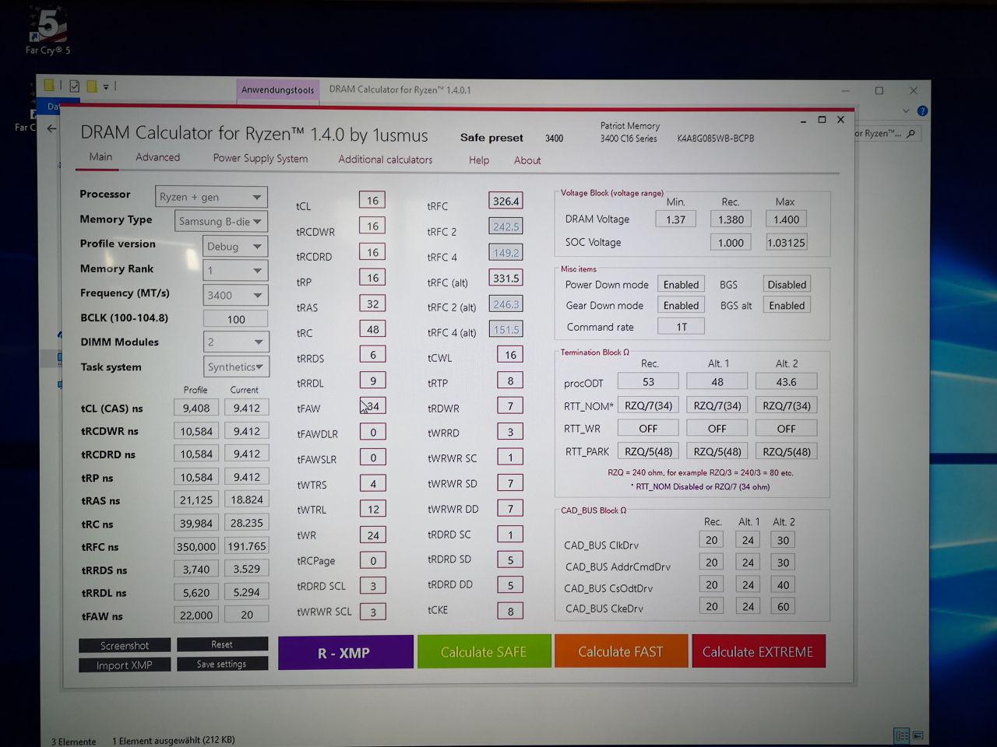Select the Anwendungstools ribbon tab in Explorer
Screen dimensions: 997x747
[x=277, y=89]
